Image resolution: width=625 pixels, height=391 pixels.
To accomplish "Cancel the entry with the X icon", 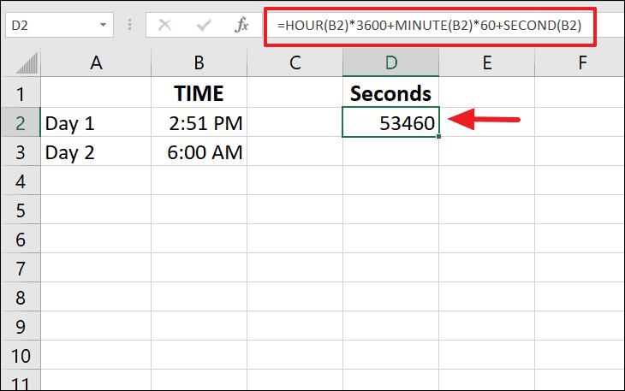I will point(164,25).
